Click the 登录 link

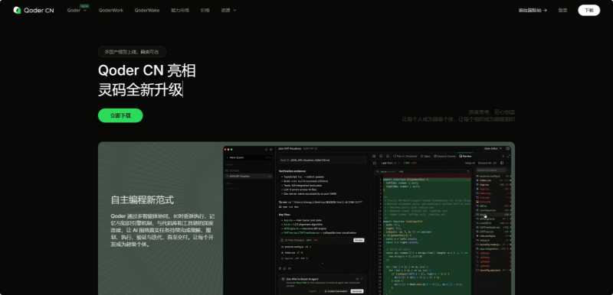tap(562, 11)
